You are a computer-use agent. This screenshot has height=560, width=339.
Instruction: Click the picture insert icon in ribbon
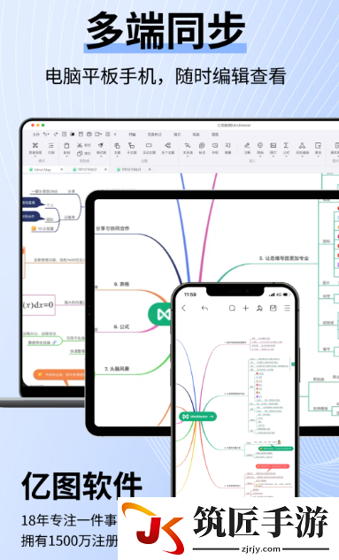pos(273,145)
